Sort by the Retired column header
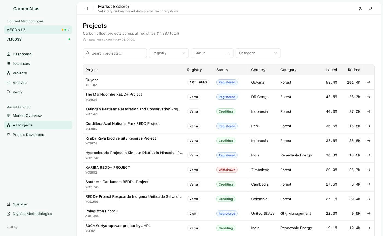The image size is (383, 236). (354, 70)
